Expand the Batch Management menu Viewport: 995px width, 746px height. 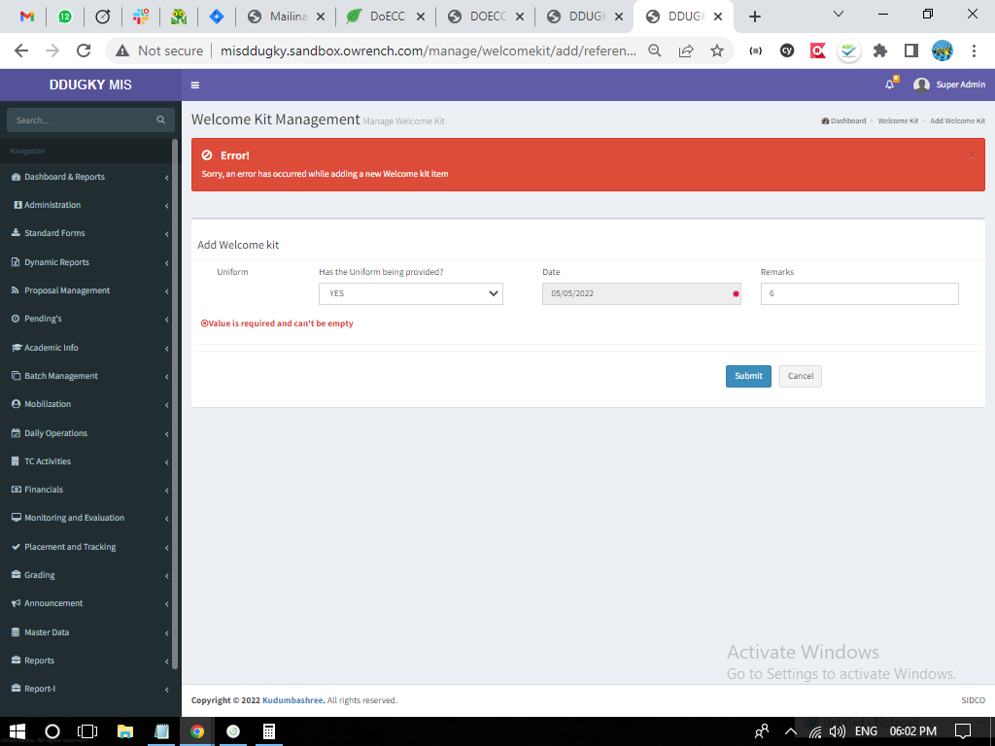(61, 376)
